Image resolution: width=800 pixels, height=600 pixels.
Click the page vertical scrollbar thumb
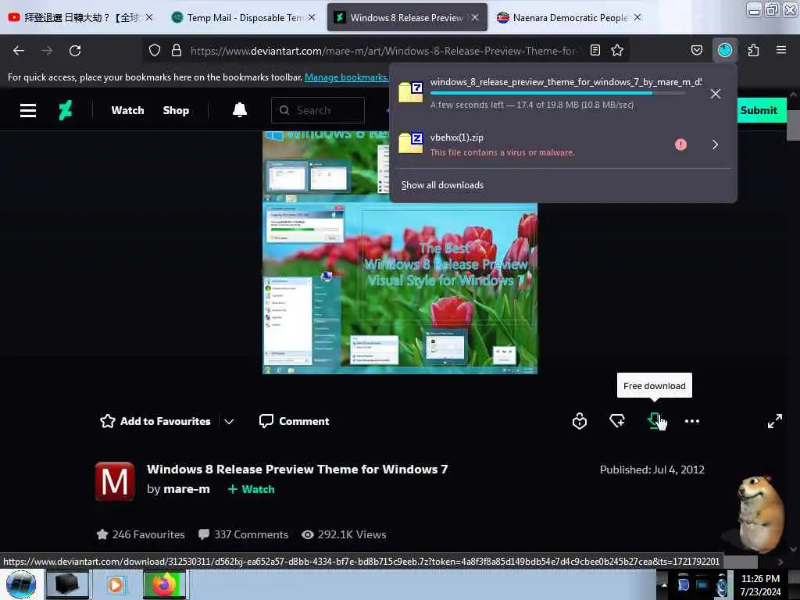point(793,125)
